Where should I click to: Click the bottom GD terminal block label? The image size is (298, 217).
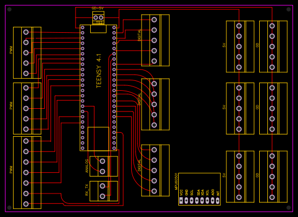258,175
